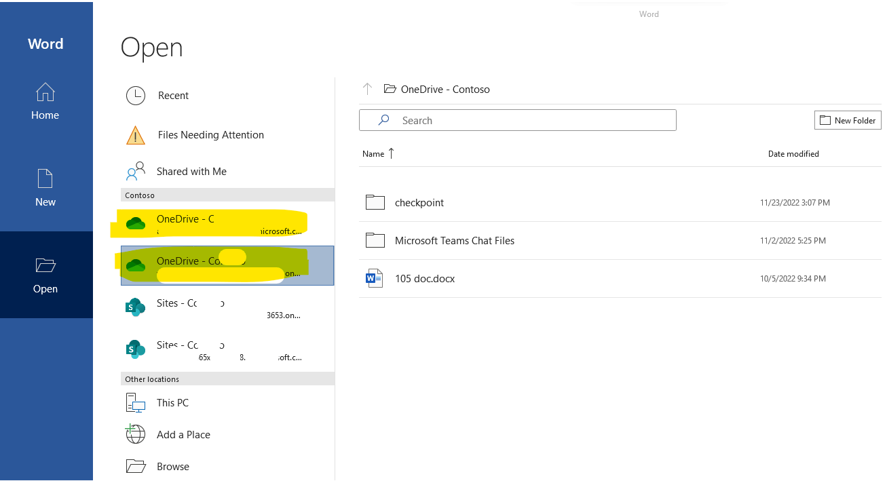Click the Microsoft Teams Chat Files folder icon
Viewport: 887px width, 481px height.
(x=375, y=240)
